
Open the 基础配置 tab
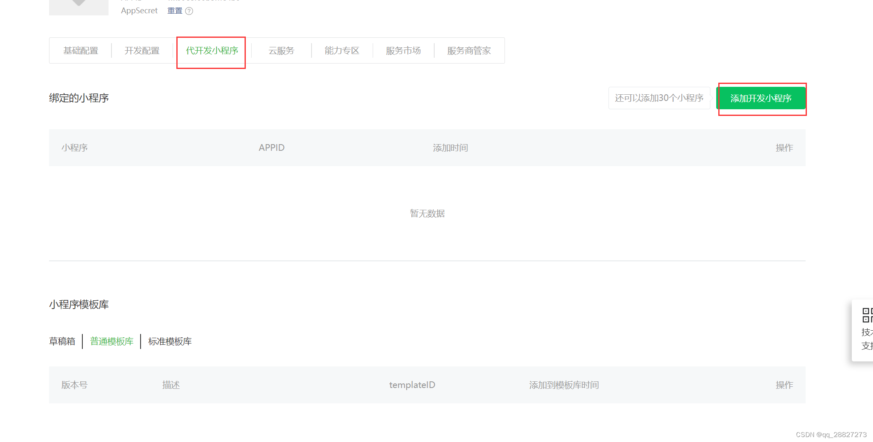click(81, 51)
